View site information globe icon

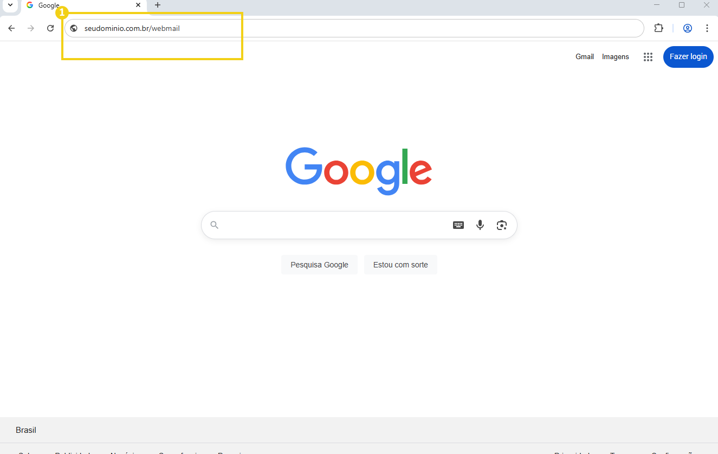click(x=74, y=28)
